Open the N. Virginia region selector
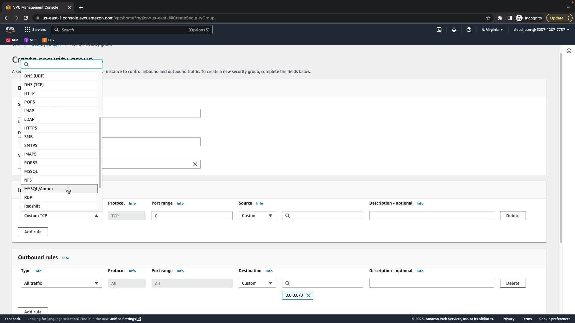The width and height of the screenshot is (575, 323). tap(492, 30)
